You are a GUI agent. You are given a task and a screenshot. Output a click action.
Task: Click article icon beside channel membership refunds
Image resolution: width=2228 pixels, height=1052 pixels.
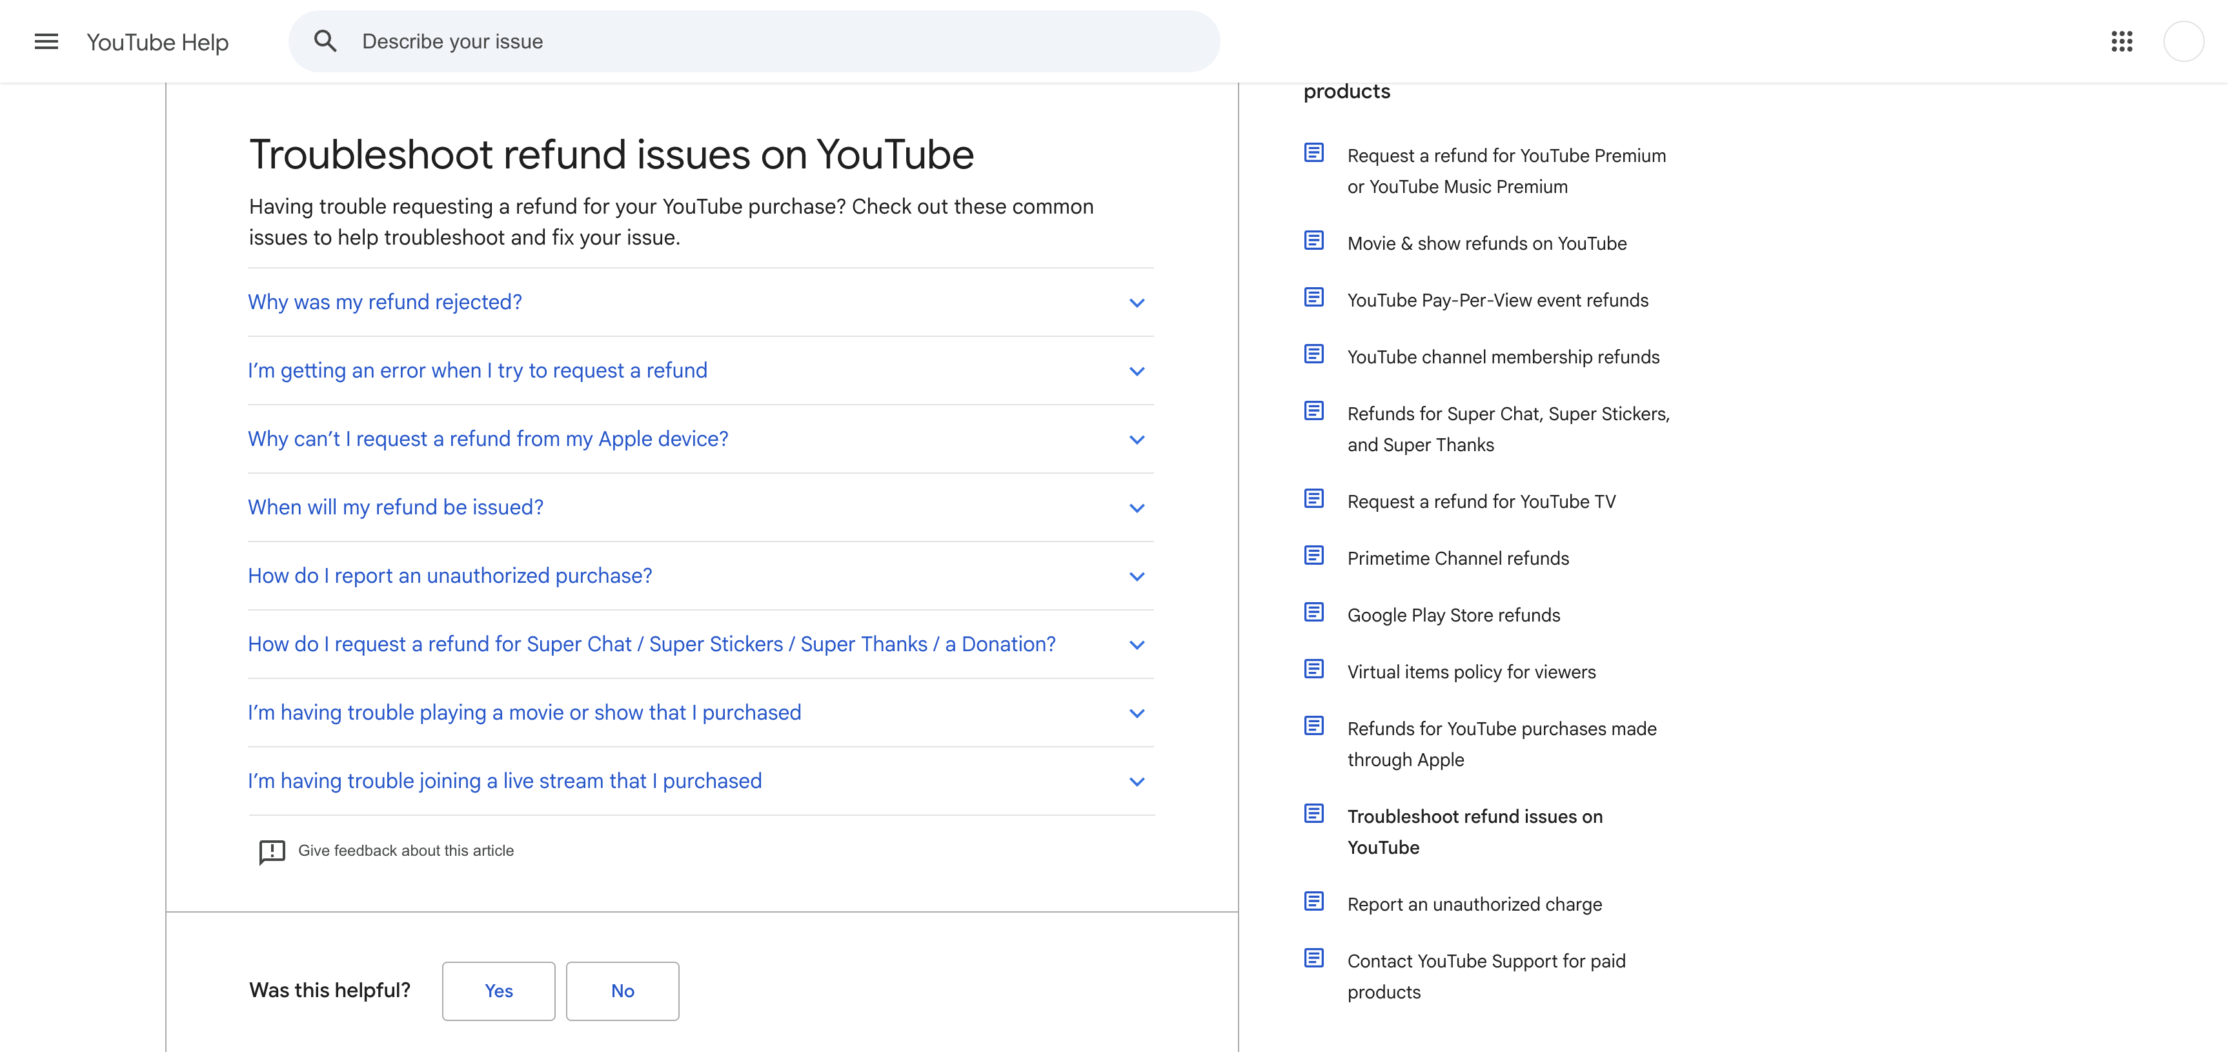point(1314,354)
